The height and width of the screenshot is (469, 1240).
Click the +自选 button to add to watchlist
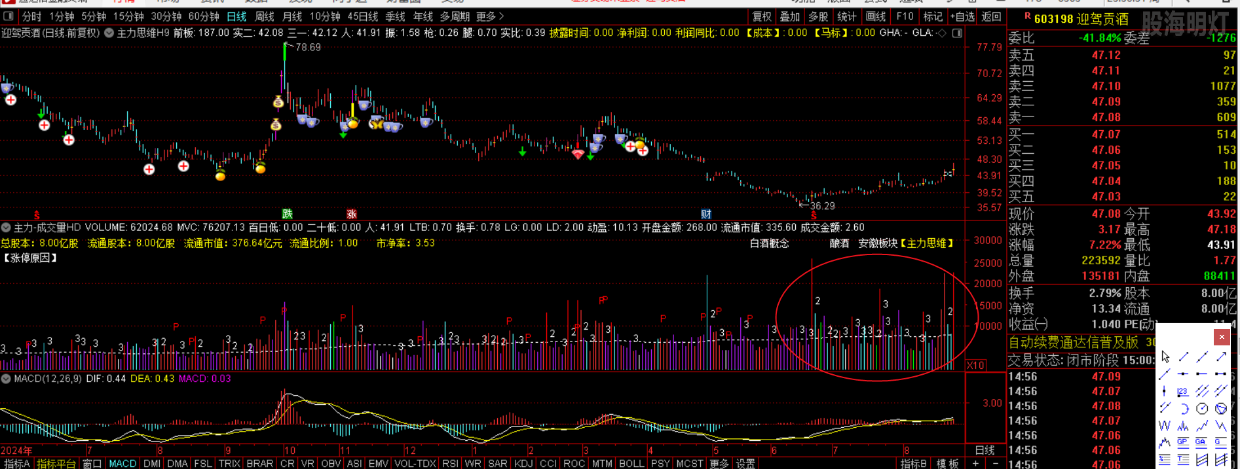(x=962, y=16)
